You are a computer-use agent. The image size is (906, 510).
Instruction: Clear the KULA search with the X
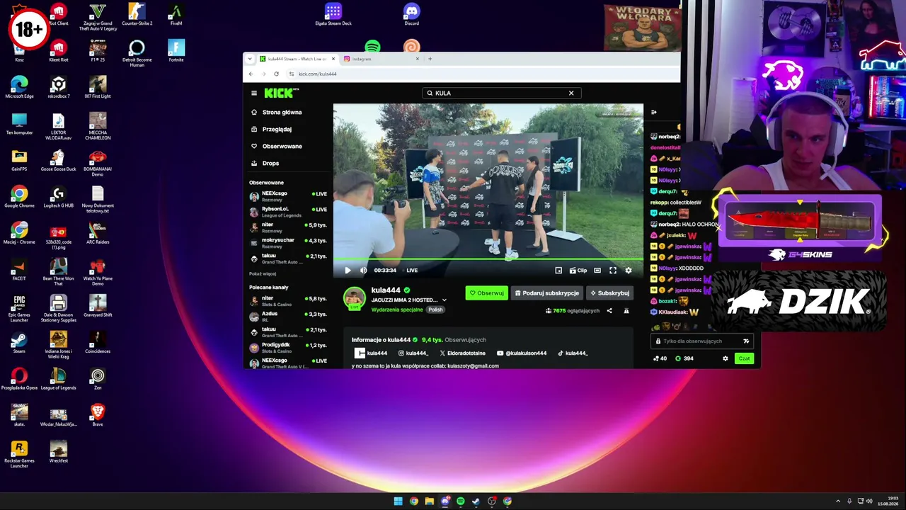click(571, 93)
